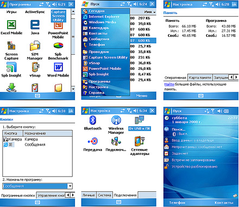The width and height of the screenshot is (239, 207).
Task: Tap Телефон softkey on Today screen
Action: coord(177,203)
